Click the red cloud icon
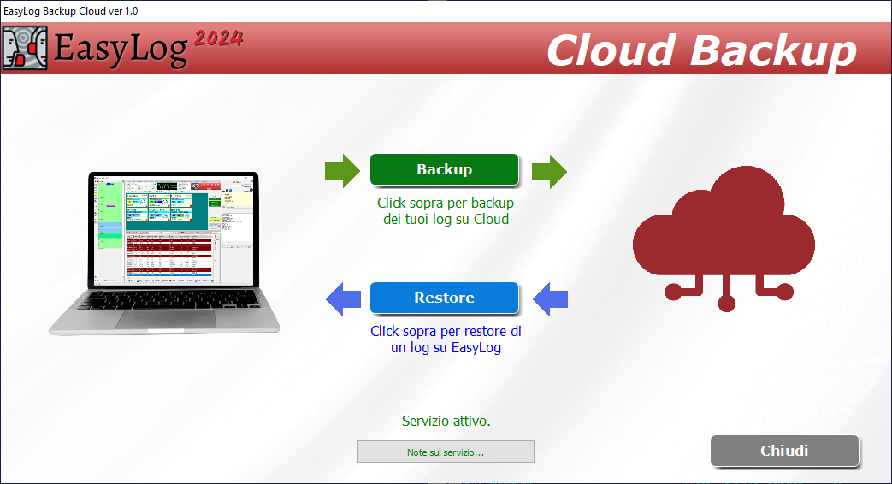The image size is (892, 484). (724, 239)
